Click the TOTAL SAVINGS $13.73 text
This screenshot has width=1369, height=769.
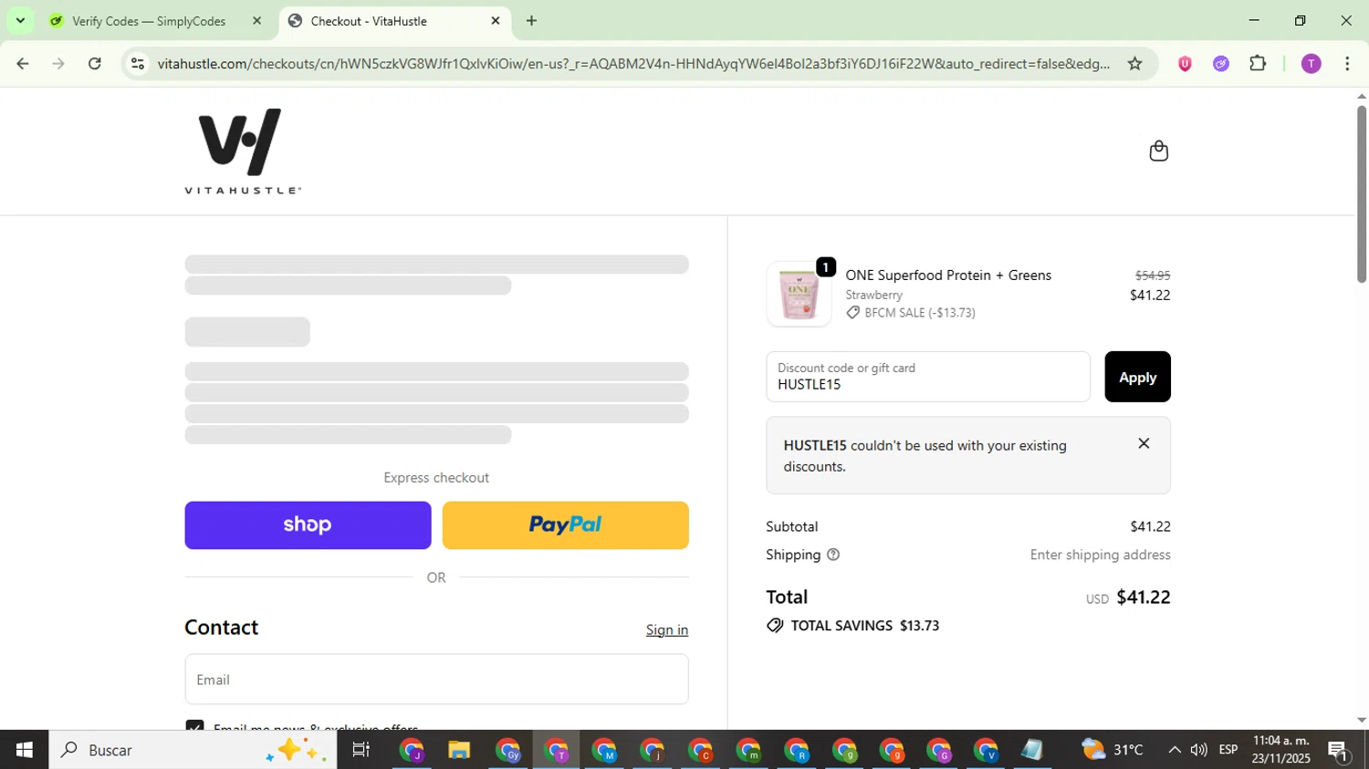coord(864,626)
